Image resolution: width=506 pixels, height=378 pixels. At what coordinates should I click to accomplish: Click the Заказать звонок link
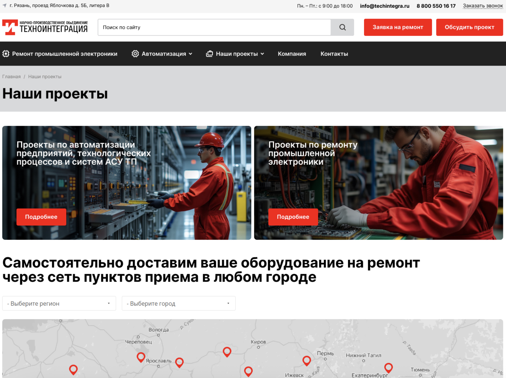pos(483,6)
